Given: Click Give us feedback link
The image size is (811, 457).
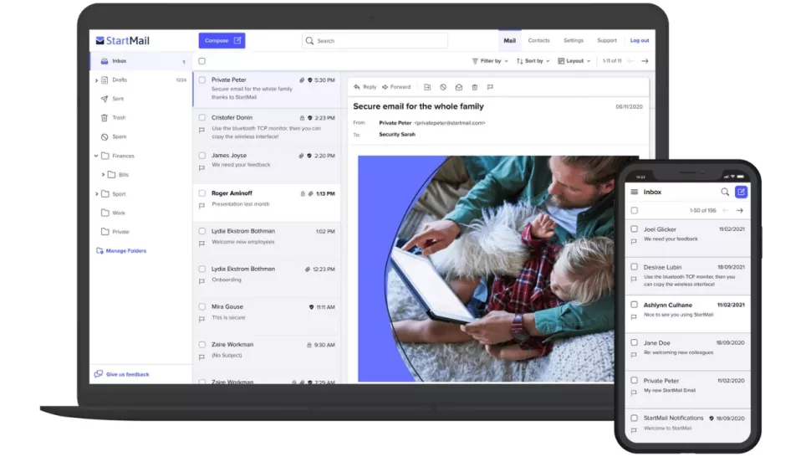Looking at the screenshot, I should [x=121, y=374].
